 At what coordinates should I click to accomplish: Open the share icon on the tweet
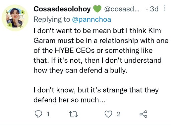point(143,114)
